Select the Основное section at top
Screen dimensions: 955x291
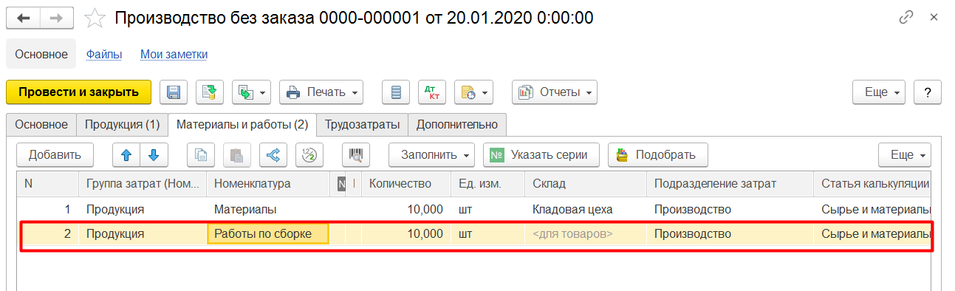[41, 54]
